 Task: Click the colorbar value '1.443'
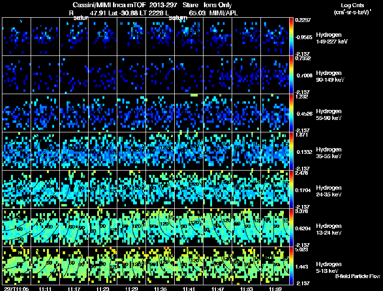(302, 267)
